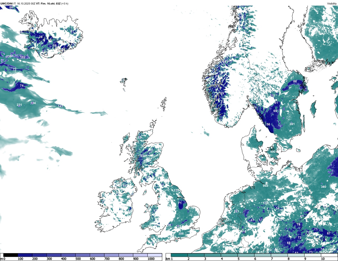Click the '628' value south of Iceland
338x261 pixels.
click(45, 81)
